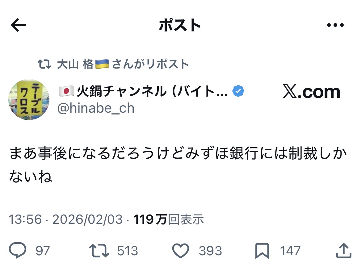Screen dimensions: 353x275
Task: Repost using the retweet arrows icon
Action: coord(99,251)
